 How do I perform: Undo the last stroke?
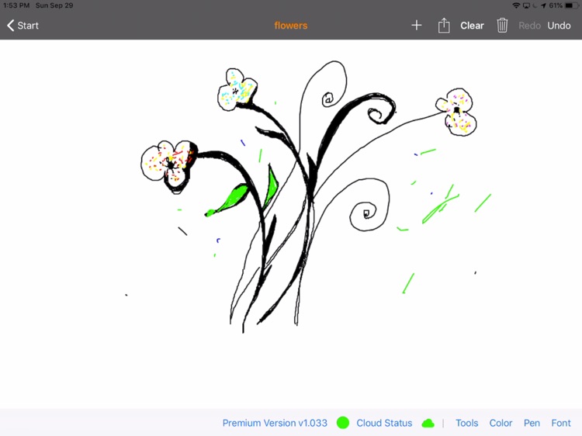pos(559,26)
